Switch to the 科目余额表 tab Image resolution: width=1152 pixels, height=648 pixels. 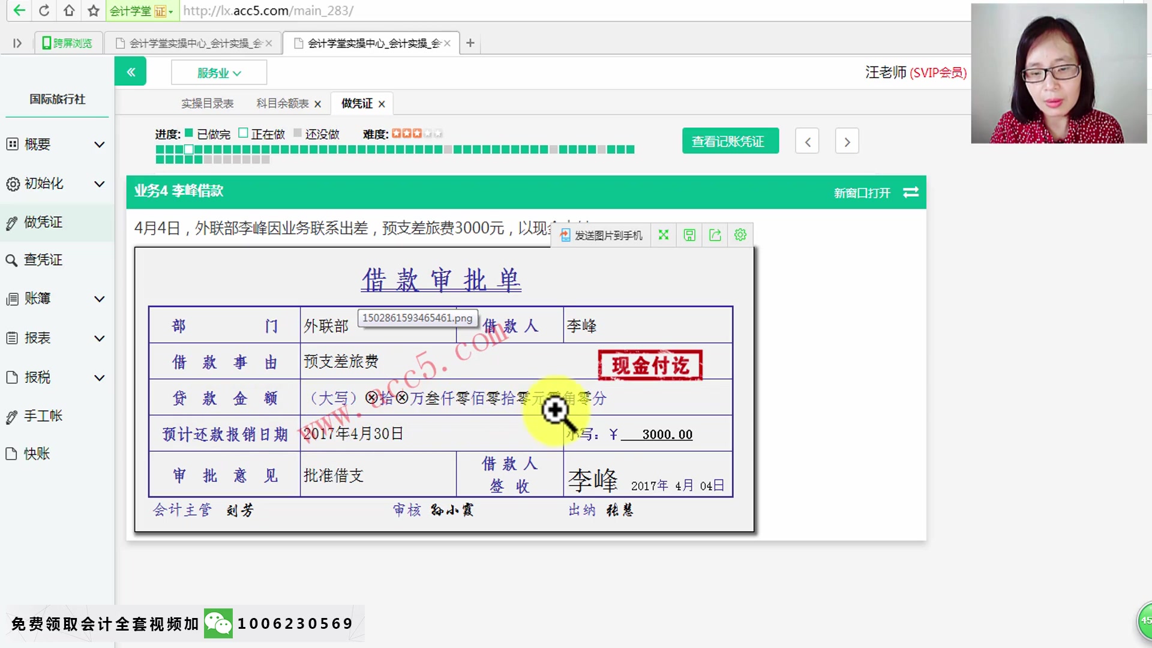[x=281, y=103]
